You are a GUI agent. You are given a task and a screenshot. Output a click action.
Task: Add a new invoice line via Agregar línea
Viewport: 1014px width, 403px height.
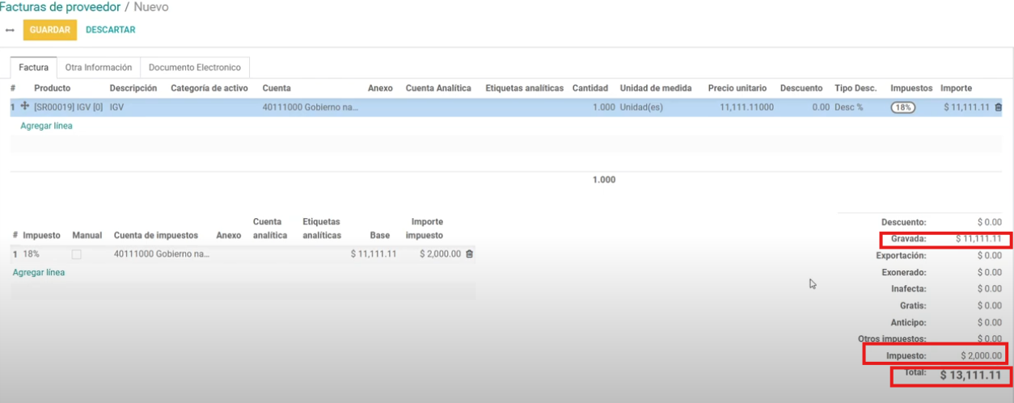tap(46, 126)
